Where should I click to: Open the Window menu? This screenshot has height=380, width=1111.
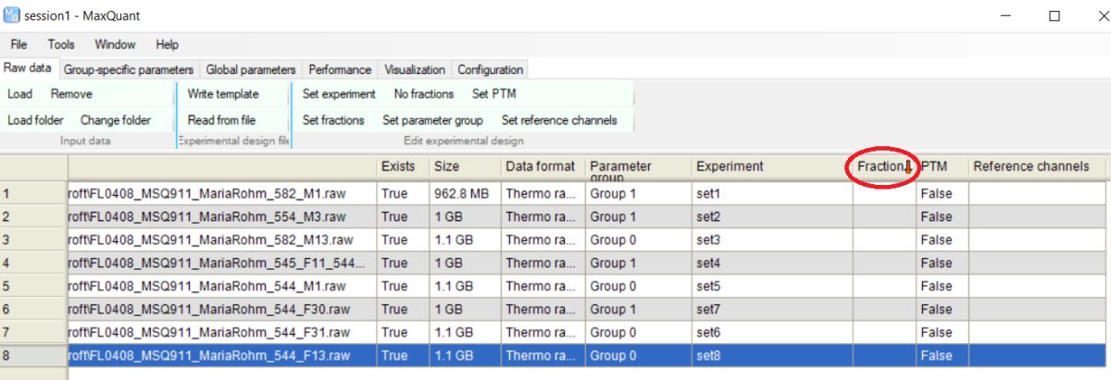click(x=115, y=44)
